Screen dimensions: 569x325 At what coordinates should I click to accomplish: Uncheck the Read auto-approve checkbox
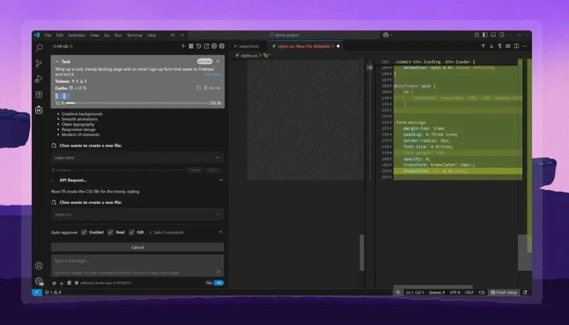point(111,232)
